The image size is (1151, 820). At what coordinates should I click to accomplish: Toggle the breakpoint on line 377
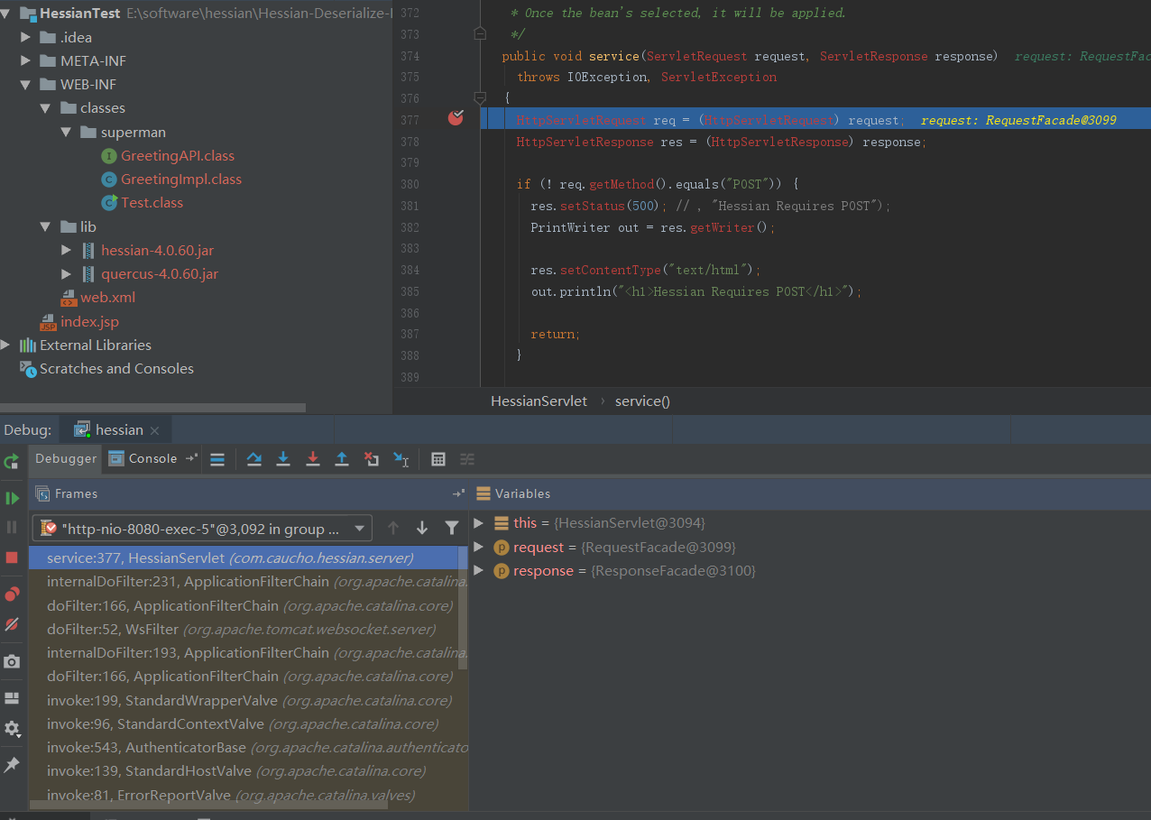tap(456, 118)
